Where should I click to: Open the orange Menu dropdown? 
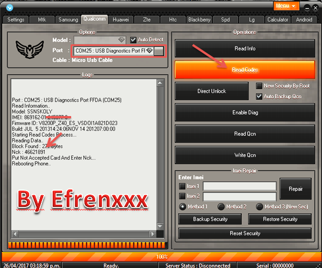pyautogui.click(x=286, y=6)
